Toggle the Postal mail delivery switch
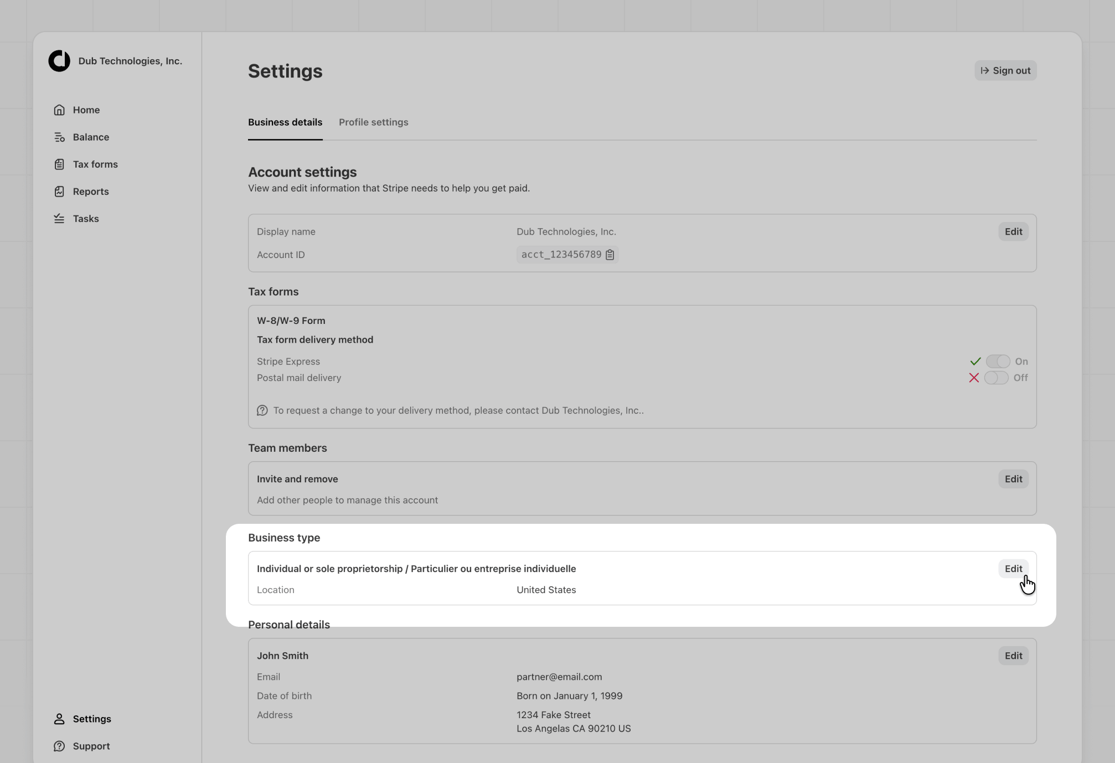1115x763 pixels. tap(996, 378)
